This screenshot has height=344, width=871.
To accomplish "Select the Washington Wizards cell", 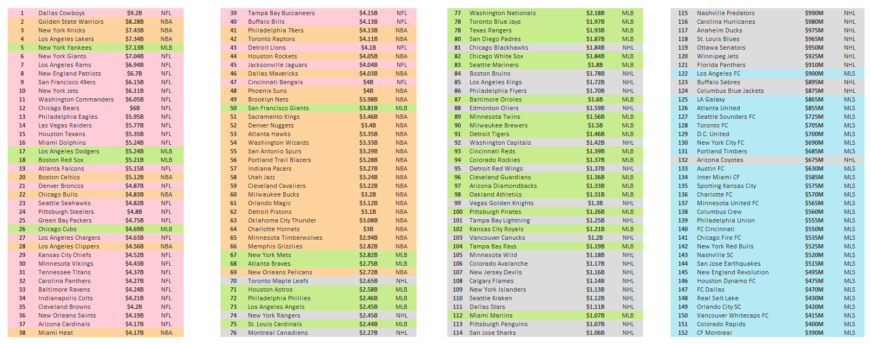I will (x=278, y=143).
